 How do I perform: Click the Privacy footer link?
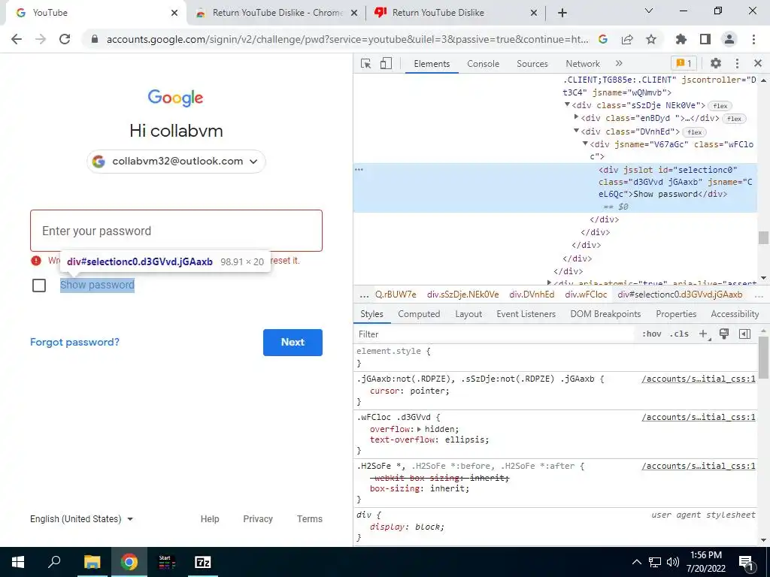(258, 519)
